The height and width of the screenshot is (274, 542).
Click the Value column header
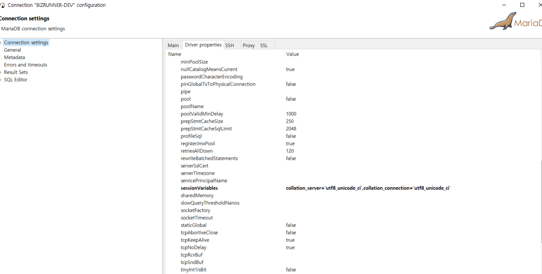tap(292, 54)
